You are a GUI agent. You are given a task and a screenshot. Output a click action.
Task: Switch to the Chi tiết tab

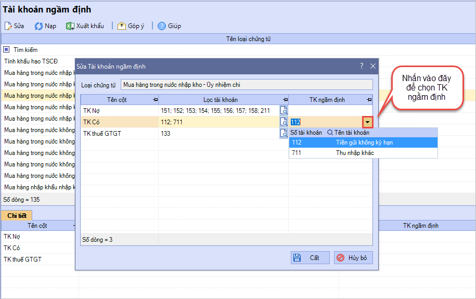(17, 215)
